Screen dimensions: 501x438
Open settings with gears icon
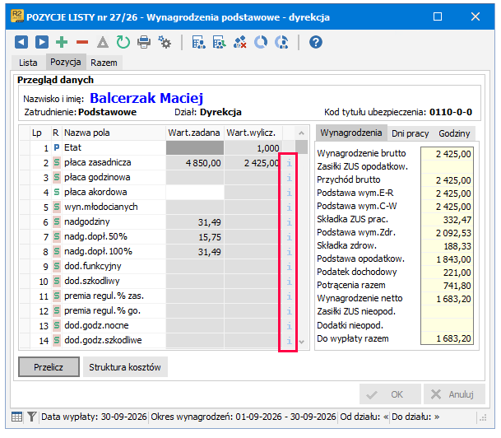click(x=165, y=42)
